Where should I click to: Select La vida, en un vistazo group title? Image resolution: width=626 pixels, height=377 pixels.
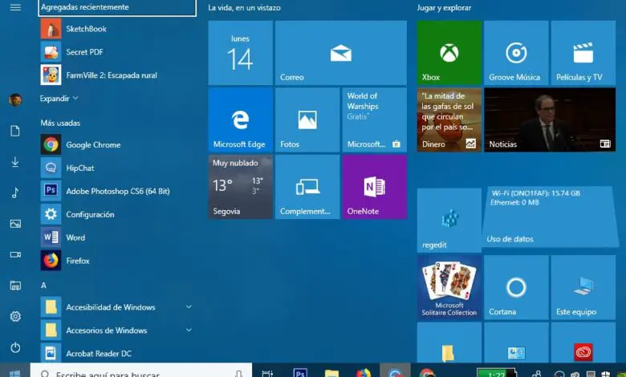244,7
